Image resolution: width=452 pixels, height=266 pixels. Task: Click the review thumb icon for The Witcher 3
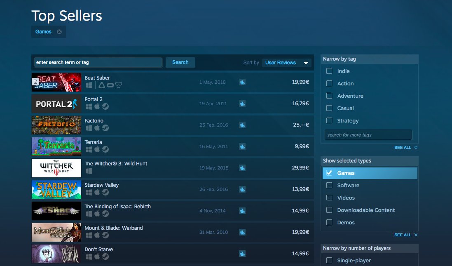tap(242, 167)
